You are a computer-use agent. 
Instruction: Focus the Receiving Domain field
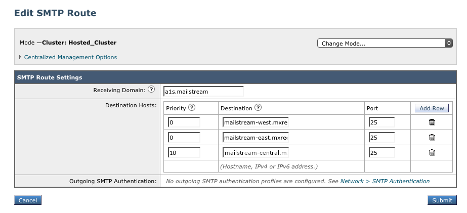click(203, 92)
